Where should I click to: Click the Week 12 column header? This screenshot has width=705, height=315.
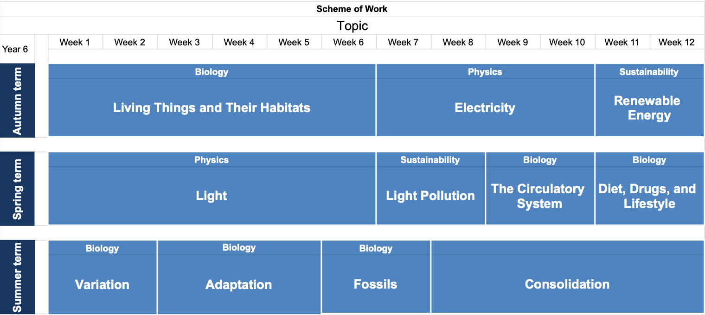(x=676, y=42)
